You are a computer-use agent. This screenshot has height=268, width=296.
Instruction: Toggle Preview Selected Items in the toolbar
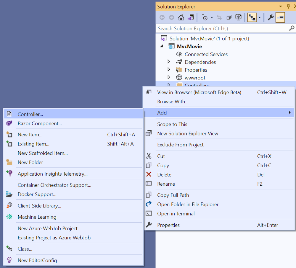pyautogui.click(x=280, y=17)
